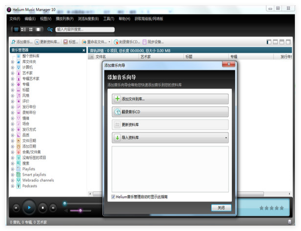This screenshot has width=301, height=231.
Task: Click the 更新资料库 toolbar button
Action: click(x=48, y=42)
